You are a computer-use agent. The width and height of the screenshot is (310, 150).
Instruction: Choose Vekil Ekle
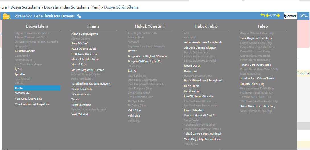click(134, 116)
